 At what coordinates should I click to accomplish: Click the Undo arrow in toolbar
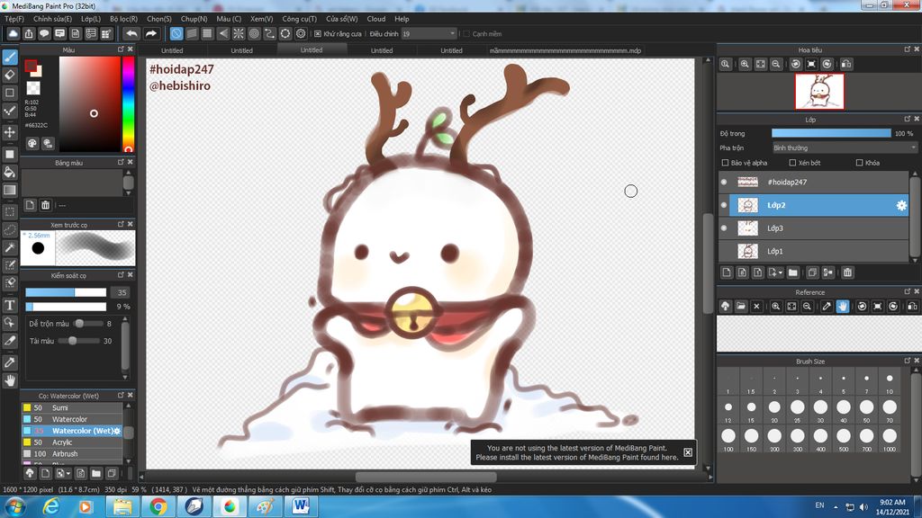[131, 33]
